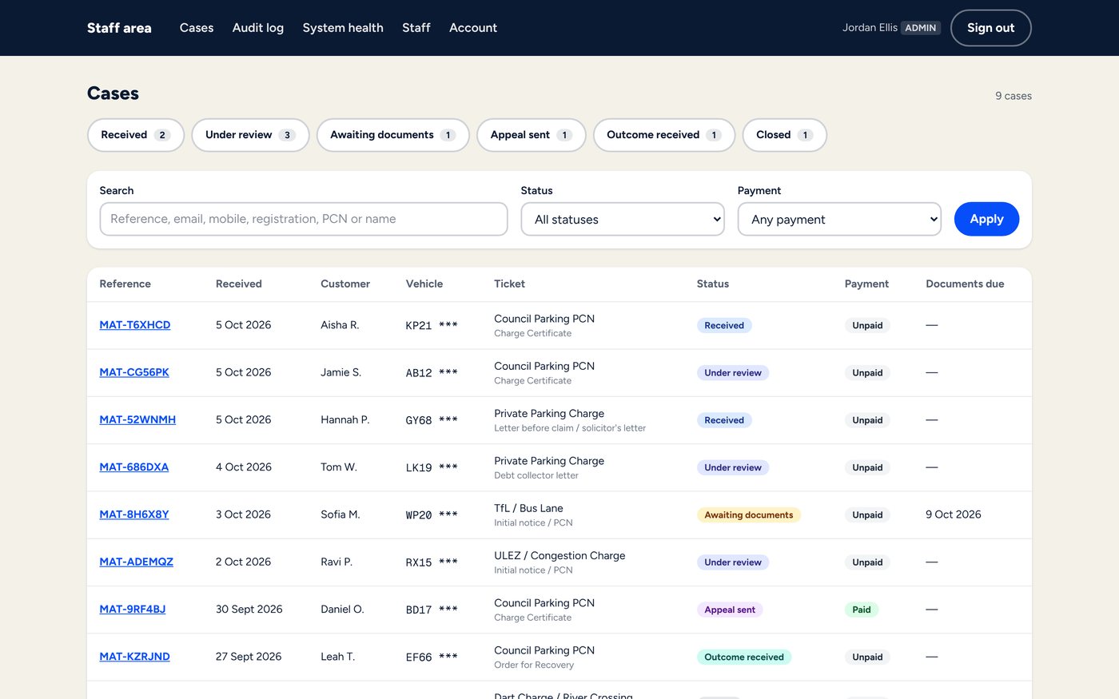Click the Sign out button
This screenshot has height=699, width=1119.
coord(991,28)
